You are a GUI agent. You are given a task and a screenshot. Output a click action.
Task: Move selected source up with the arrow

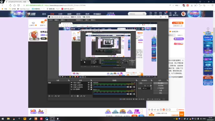81,96
